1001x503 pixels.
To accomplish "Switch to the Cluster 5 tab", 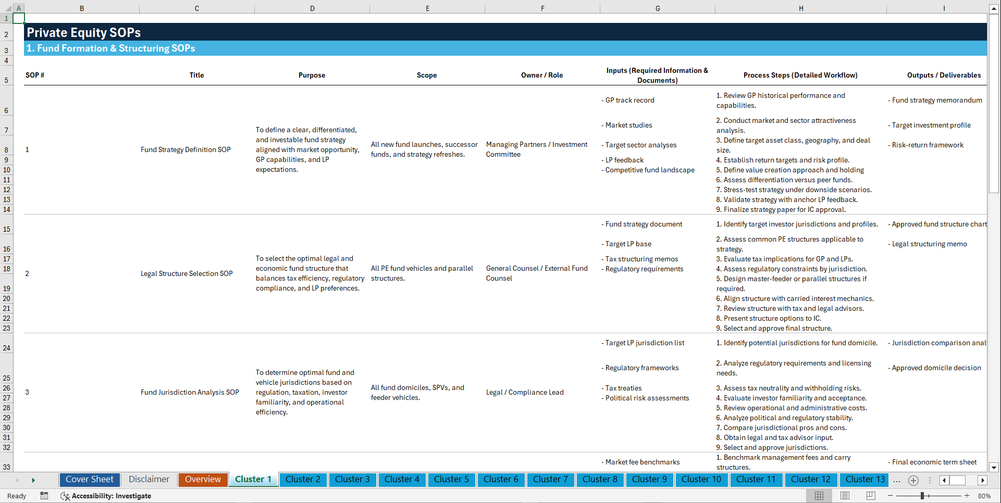I will pyautogui.click(x=451, y=480).
